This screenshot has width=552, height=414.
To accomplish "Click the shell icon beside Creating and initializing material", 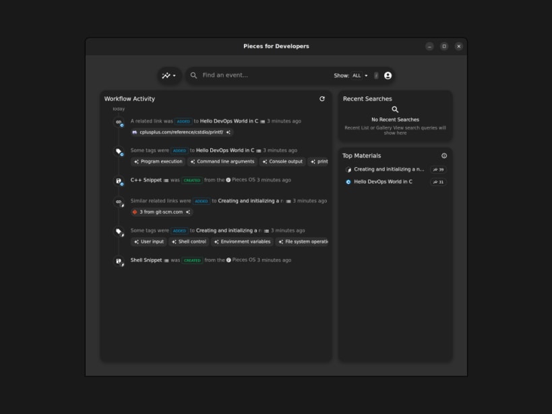I will 348,170.
